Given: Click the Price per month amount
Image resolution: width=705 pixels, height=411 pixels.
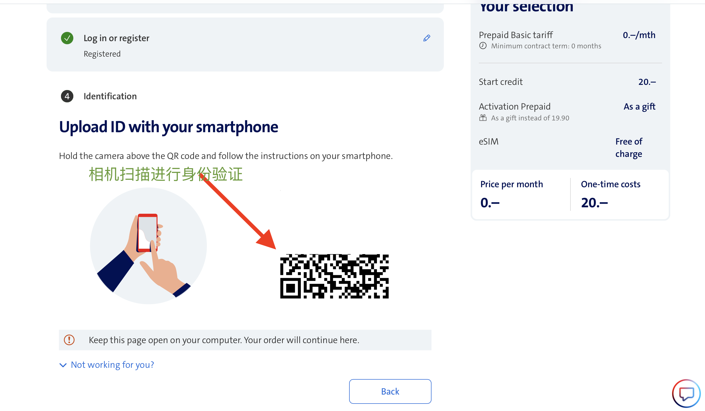Looking at the screenshot, I should pyautogui.click(x=490, y=203).
